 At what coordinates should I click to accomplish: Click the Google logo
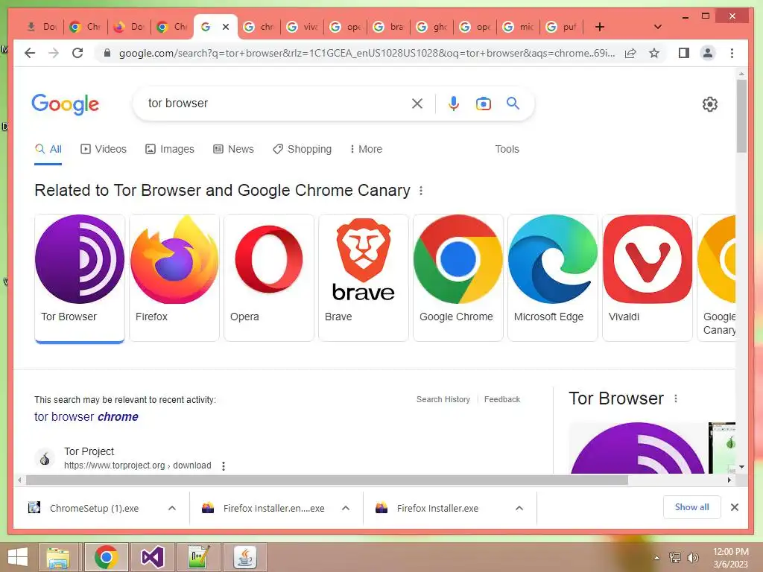coord(66,104)
